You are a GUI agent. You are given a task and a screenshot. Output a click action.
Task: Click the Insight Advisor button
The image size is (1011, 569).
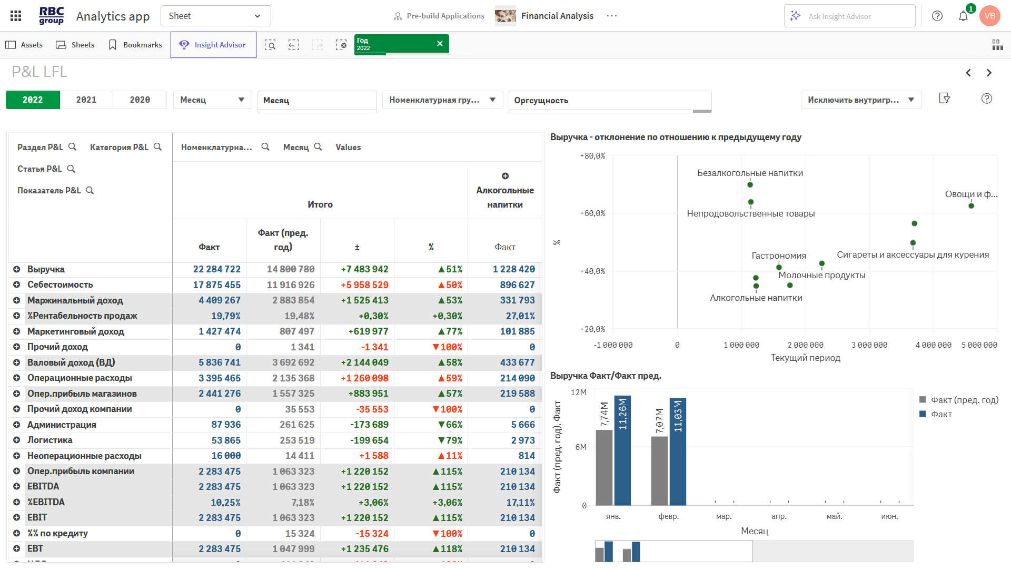click(x=213, y=45)
